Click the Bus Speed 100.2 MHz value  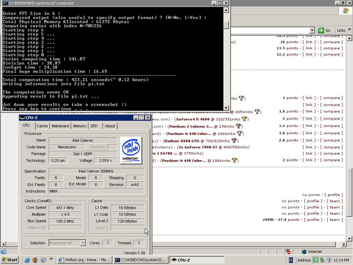tap(65, 221)
